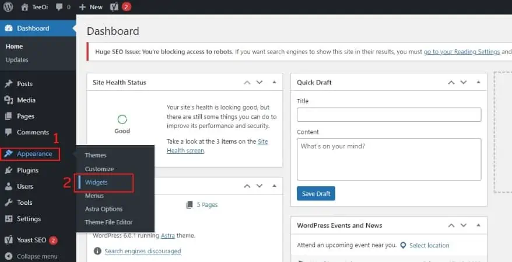Click the info icon beside Search engines discouraged
The width and height of the screenshot is (512, 262).
point(97,251)
